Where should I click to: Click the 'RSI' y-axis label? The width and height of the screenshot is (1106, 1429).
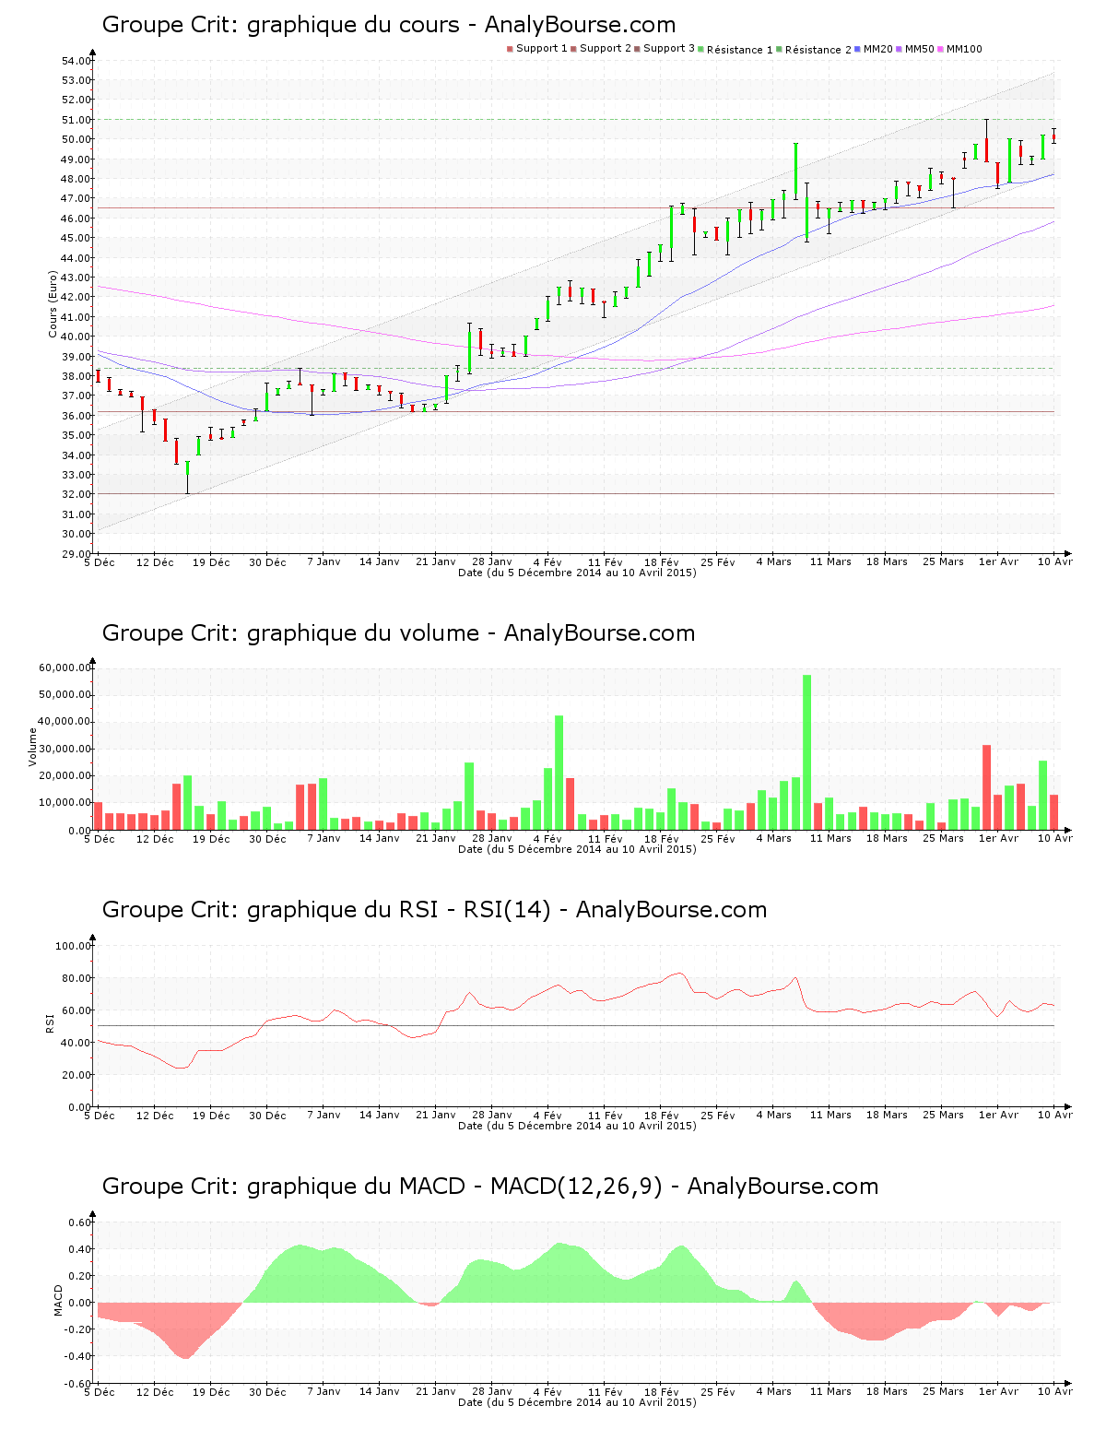click(x=50, y=1022)
